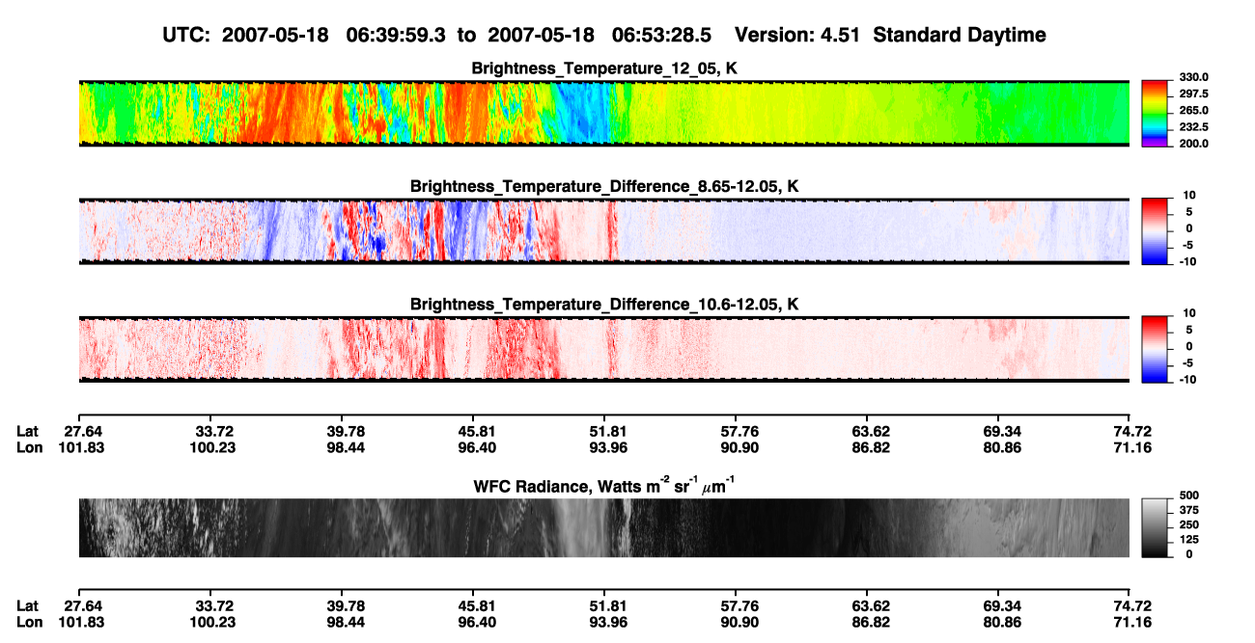The width and height of the screenshot is (1255, 643).
Task: Click the 297.5 color bar value
Action: 1194,94
